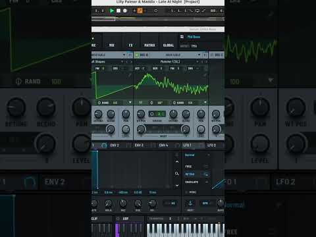Click the Mid Bass preset name
Viewport: 316px width, 237px height.
click(x=194, y=37)
